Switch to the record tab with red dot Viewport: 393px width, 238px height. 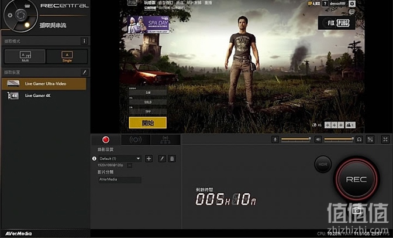pos(106,140)
